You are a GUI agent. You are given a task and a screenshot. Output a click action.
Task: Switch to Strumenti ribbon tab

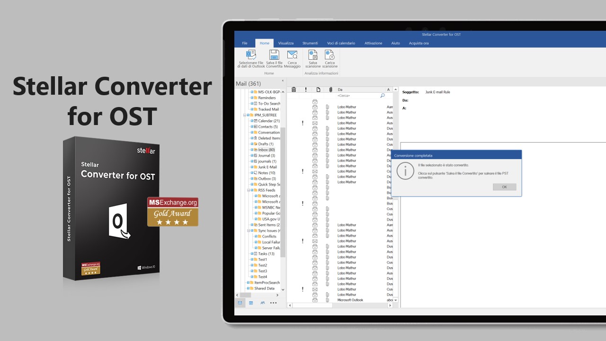311,43
